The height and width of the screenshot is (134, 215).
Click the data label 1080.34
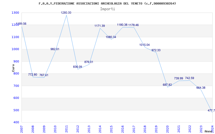click(x=111, y=37)
